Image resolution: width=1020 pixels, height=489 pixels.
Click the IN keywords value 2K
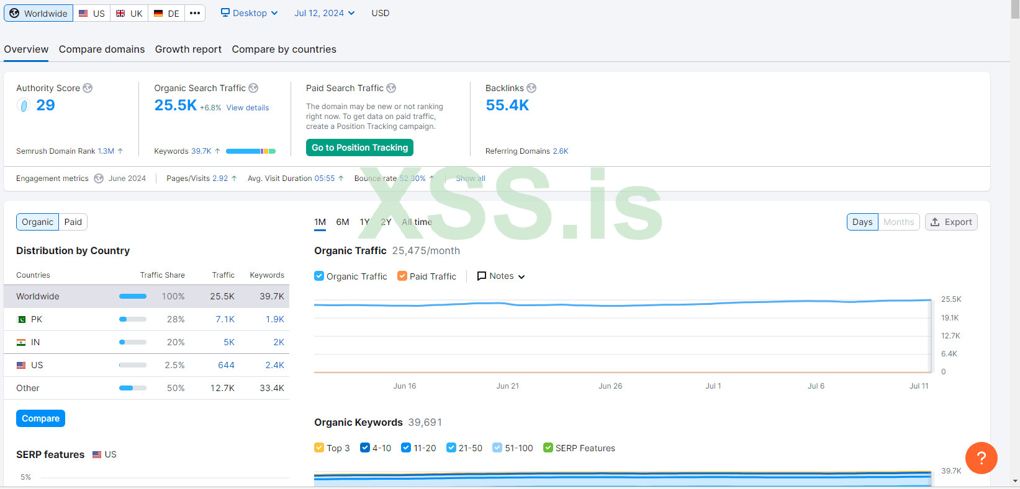279,342
